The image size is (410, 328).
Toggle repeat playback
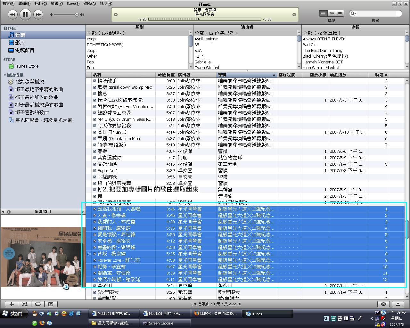tap(38, 304)
